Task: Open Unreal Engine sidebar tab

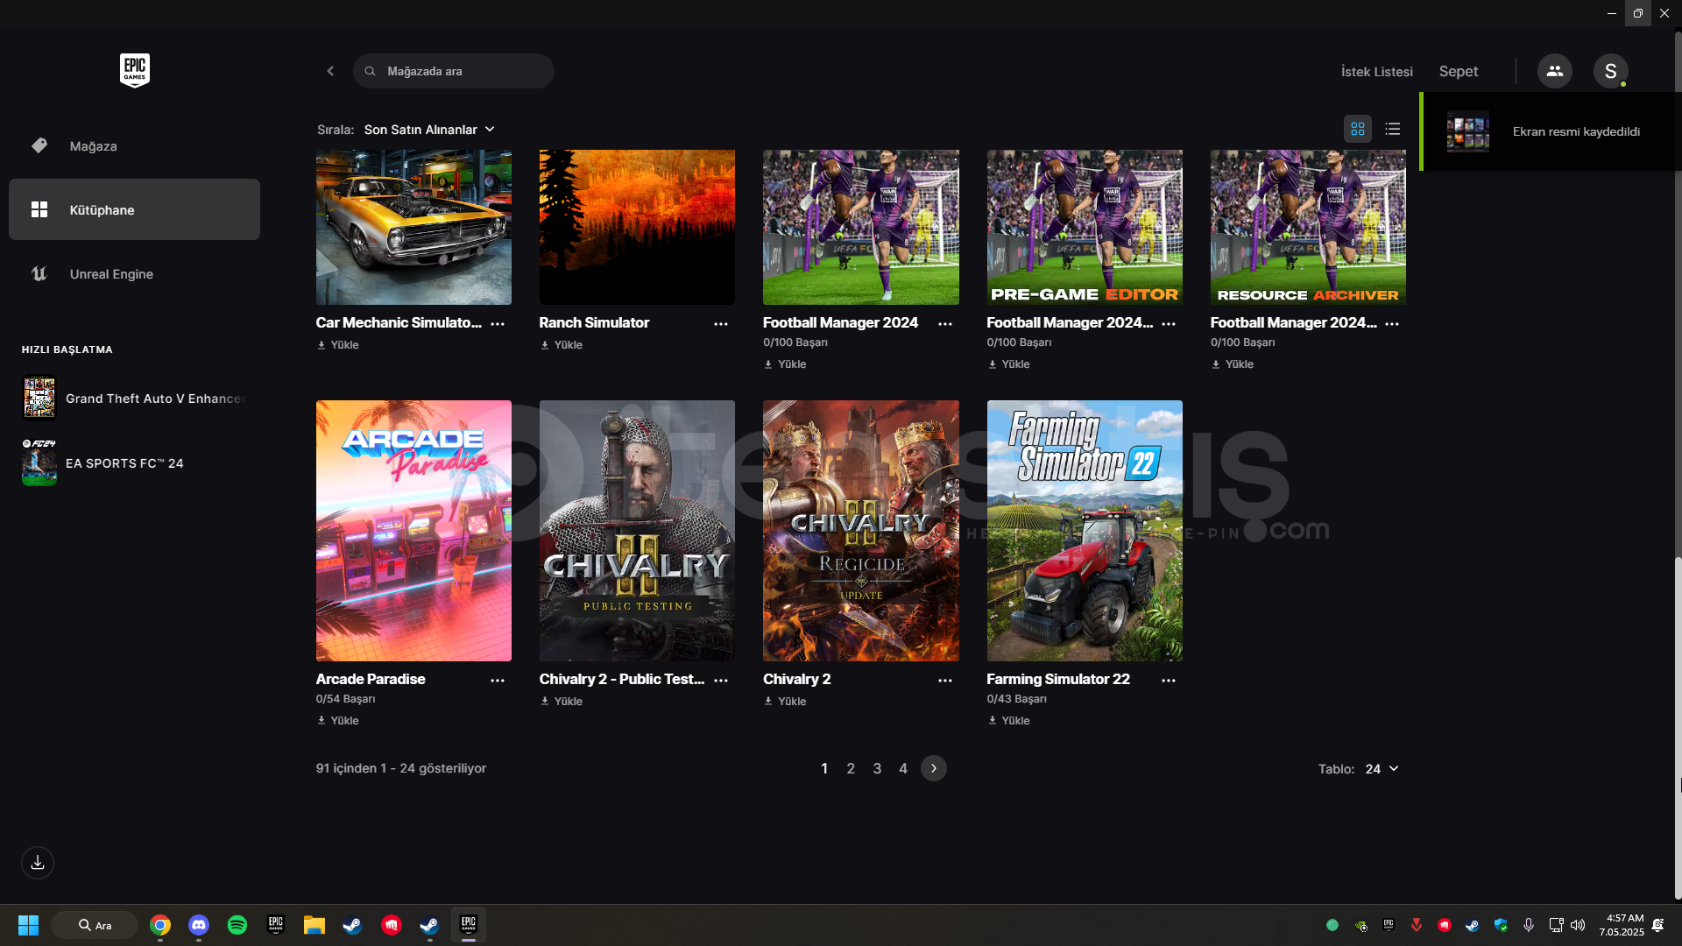Action: pyautogui.click(x=111, y=274)
